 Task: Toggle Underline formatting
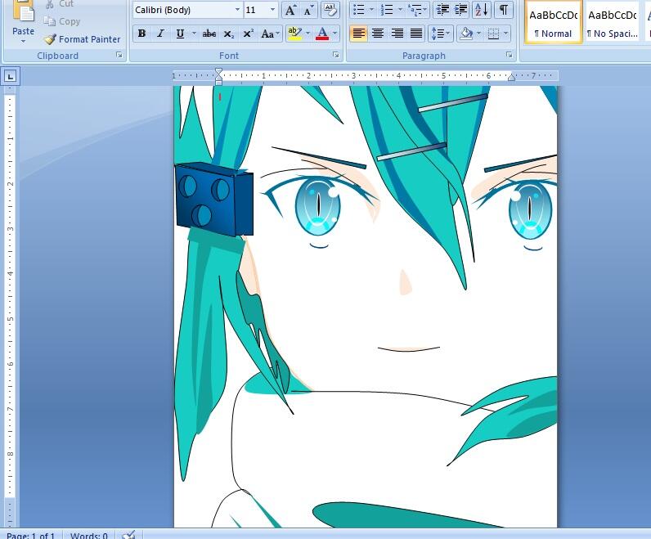coord(180,34)
